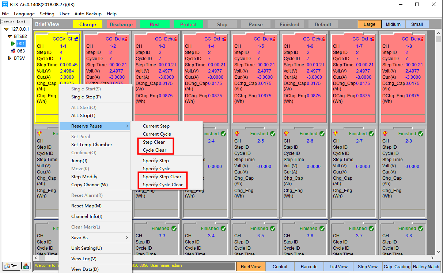Click the disconnected device icon beside 063
The image size is (443, 273).
(13, 51)
